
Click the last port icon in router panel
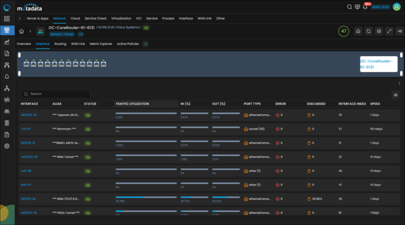(x=103, y=64)
